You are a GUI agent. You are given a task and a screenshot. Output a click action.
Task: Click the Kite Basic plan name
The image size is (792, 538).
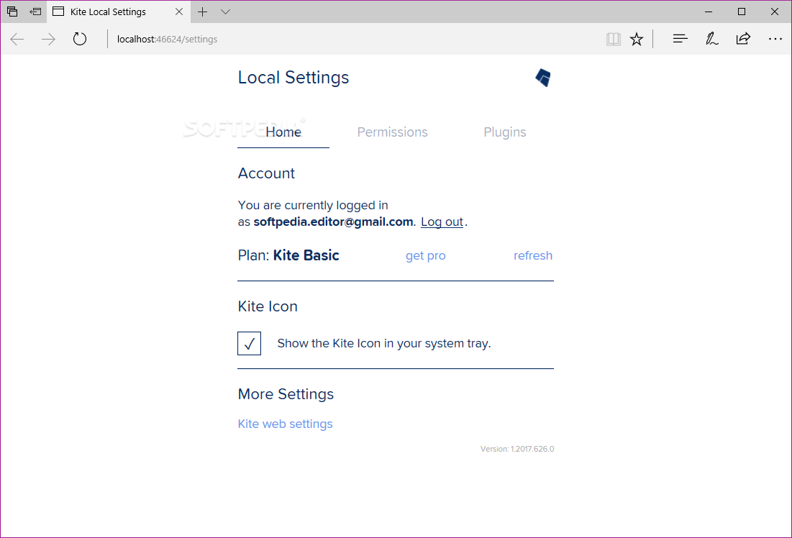pos(306,255)
